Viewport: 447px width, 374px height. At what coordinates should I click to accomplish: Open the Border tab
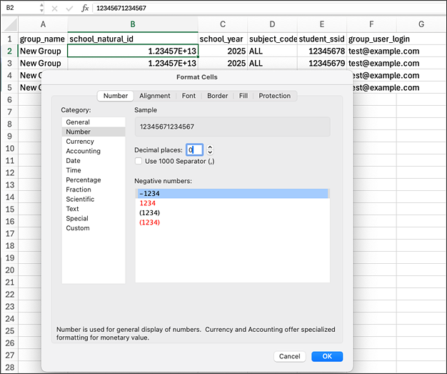[217, 96]
